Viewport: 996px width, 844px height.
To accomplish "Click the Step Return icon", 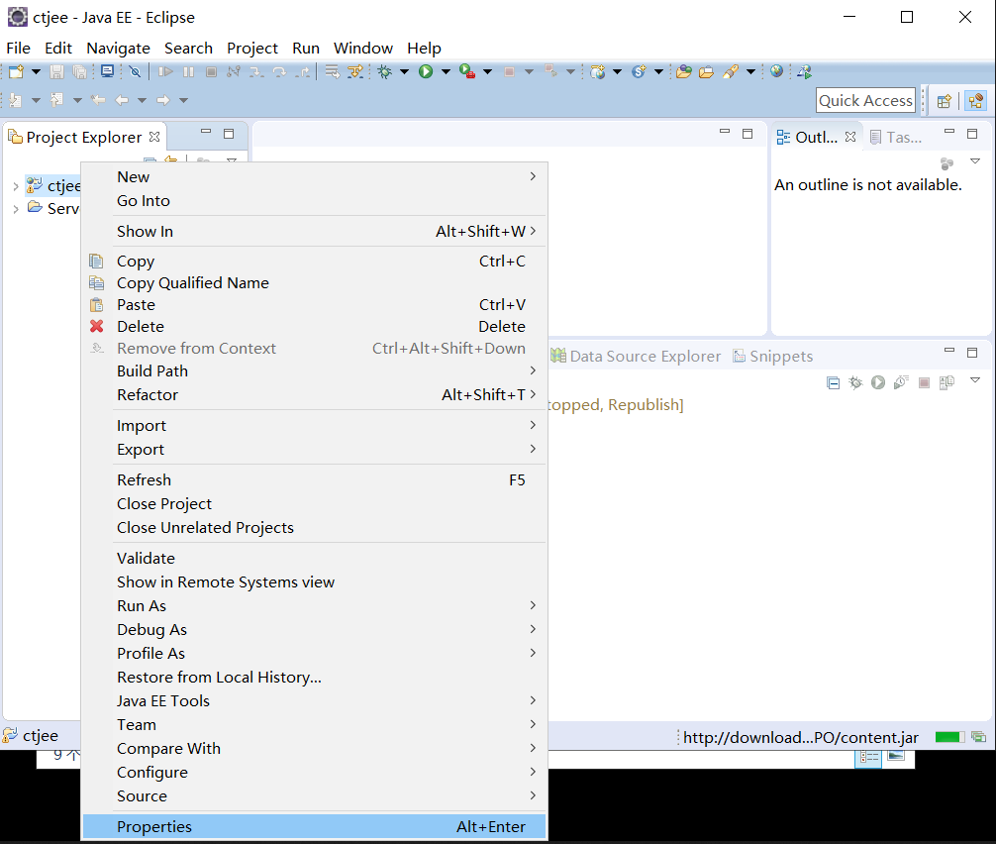I will [x=302, y=71].
